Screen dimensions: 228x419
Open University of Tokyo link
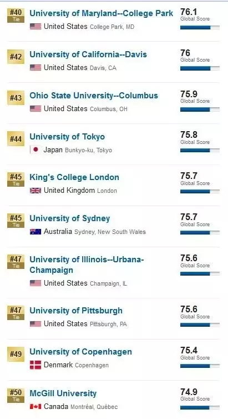pyautogui.click(x=67, y=137)
